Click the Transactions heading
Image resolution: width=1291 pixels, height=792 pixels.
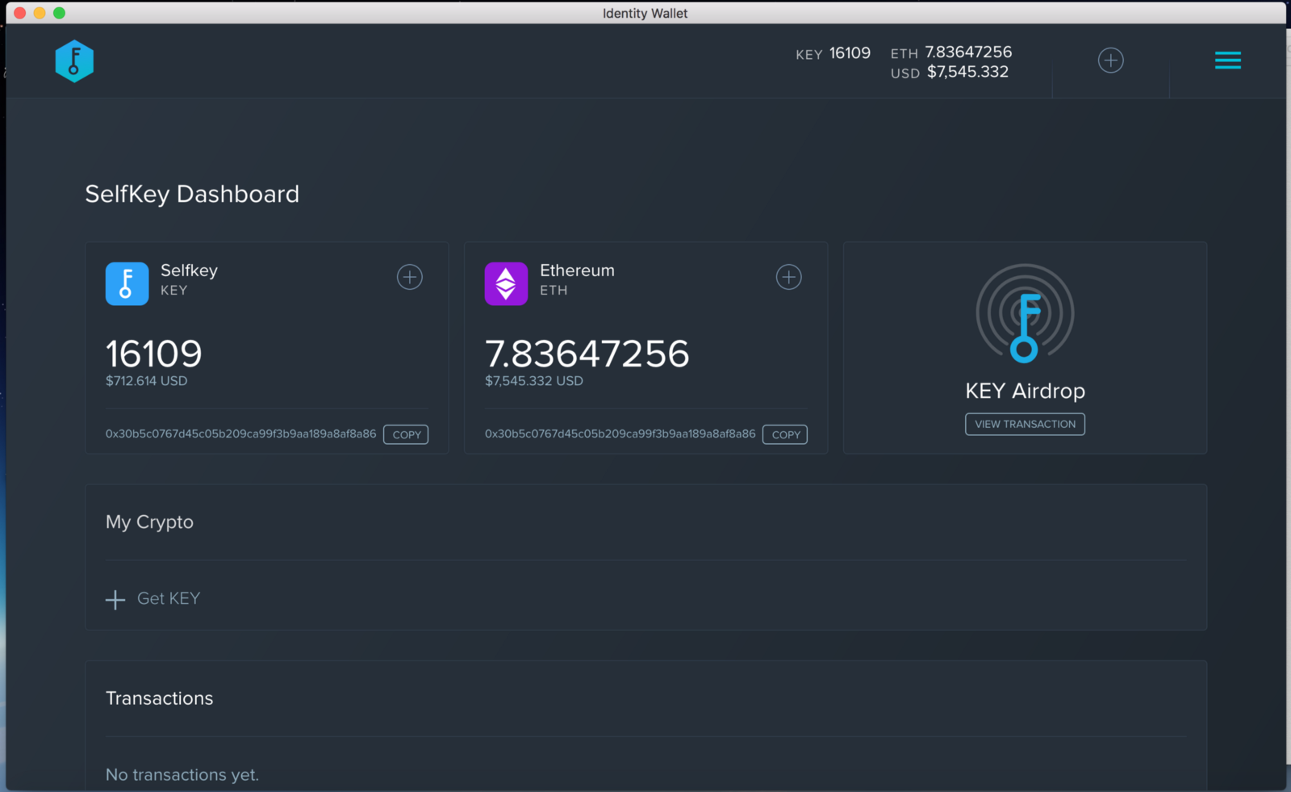(x=159, y=698)
